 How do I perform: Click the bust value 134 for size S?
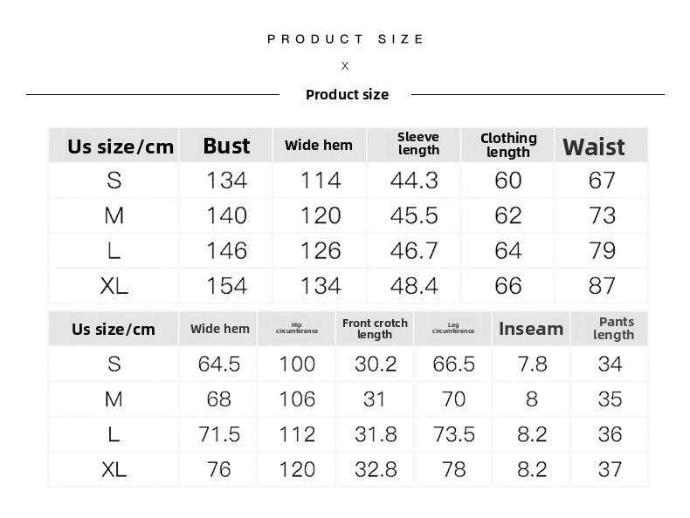click(226, 181)
